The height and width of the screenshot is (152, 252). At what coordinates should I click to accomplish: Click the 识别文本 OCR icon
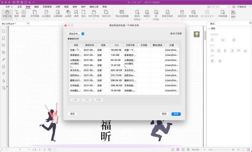pos(182,14)
